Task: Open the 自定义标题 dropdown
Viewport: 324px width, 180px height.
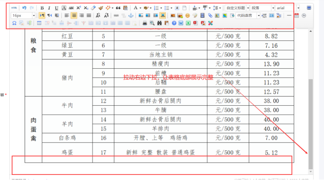Action: coord(237,8)
